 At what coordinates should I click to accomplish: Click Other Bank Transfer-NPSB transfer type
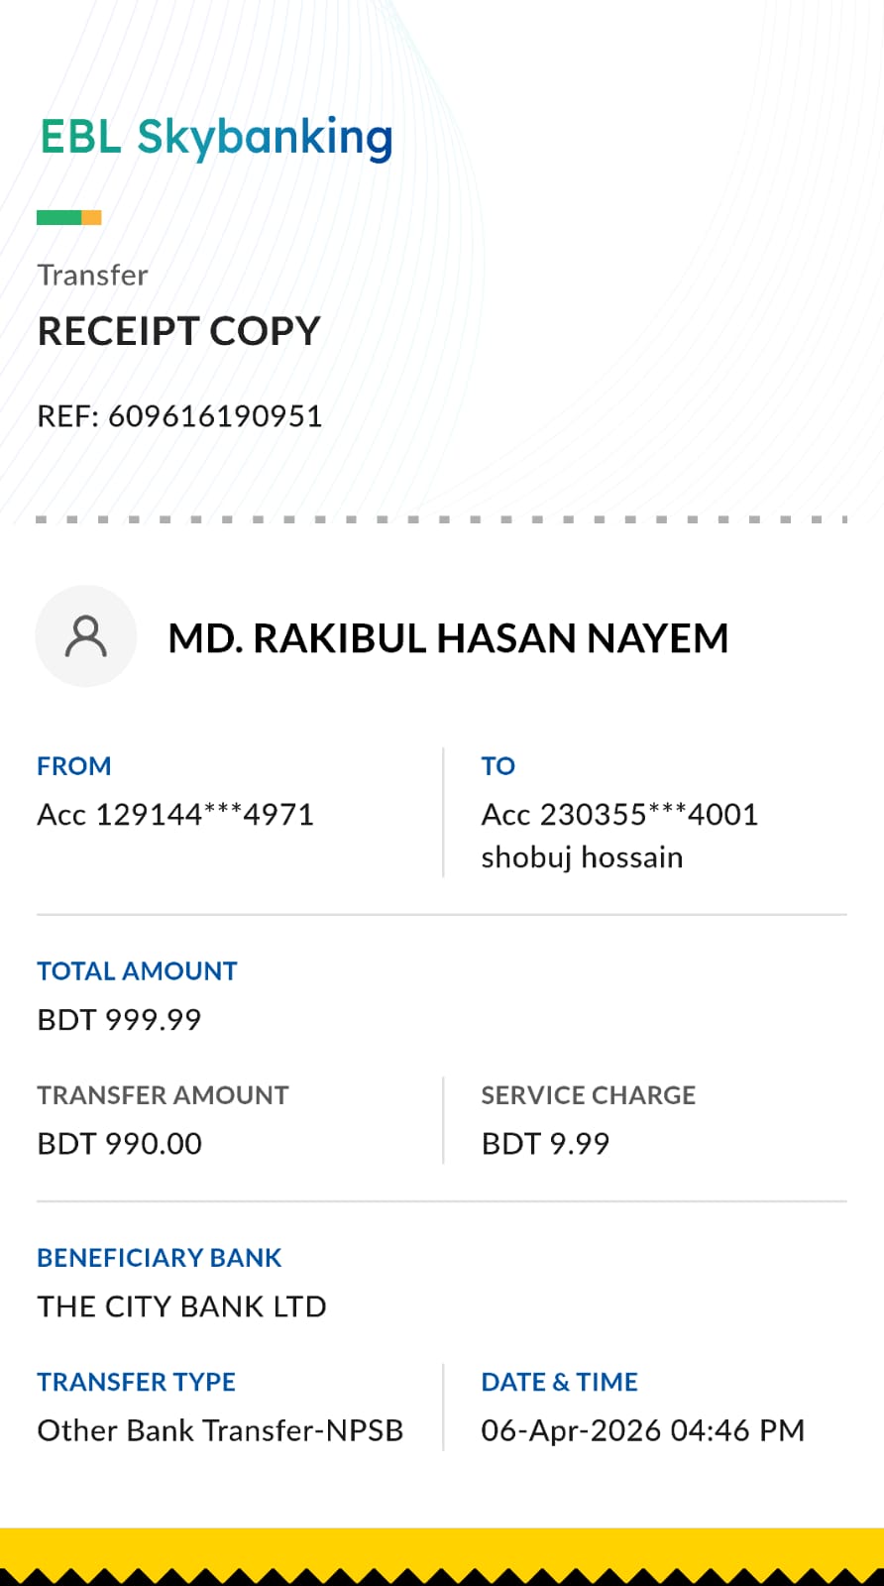[x=220, y=1430]
